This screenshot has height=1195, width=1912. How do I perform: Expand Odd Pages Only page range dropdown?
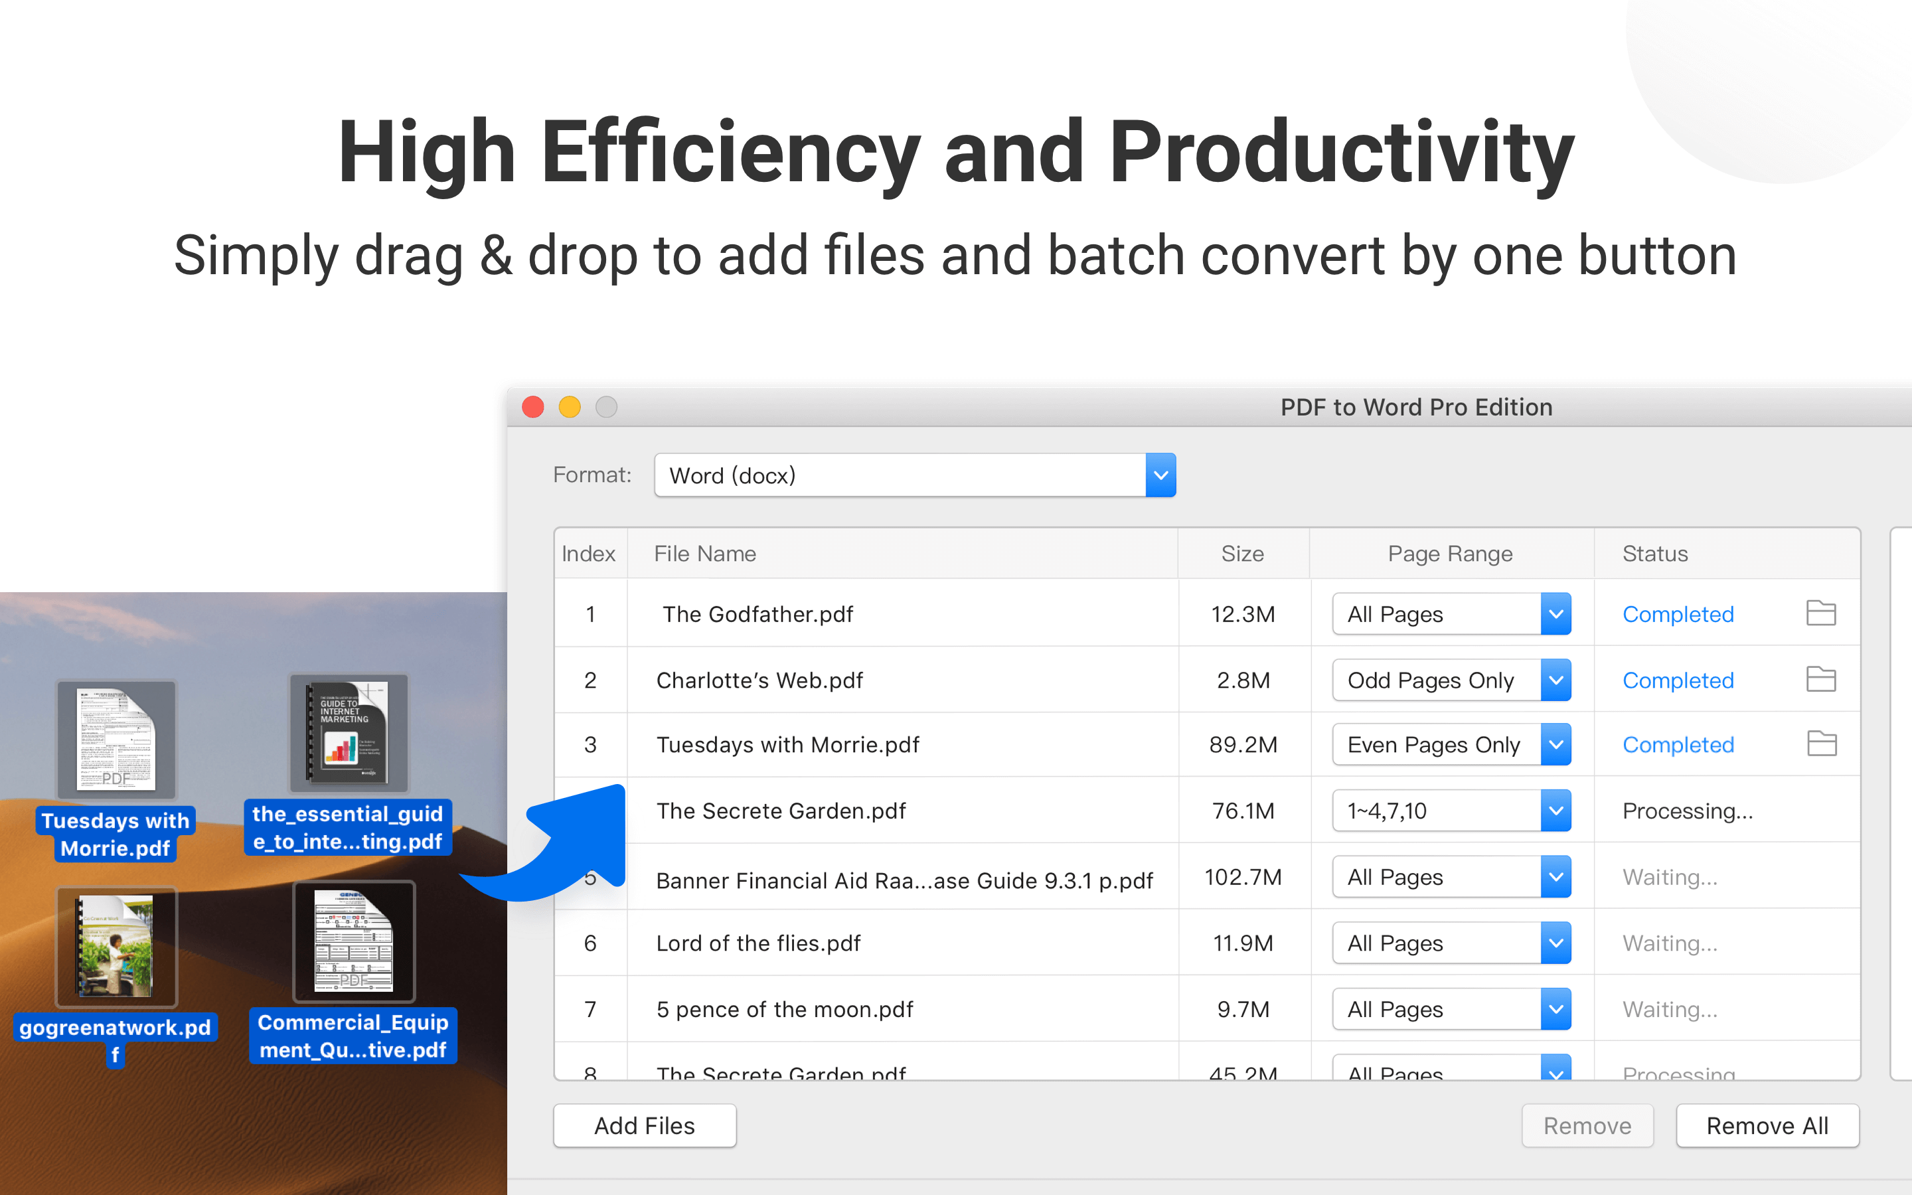coord(1555,680)
